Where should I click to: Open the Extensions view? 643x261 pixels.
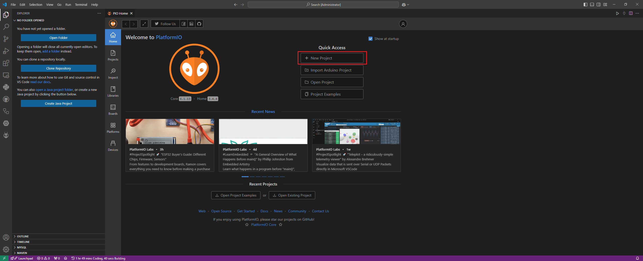tap(6, 63)
